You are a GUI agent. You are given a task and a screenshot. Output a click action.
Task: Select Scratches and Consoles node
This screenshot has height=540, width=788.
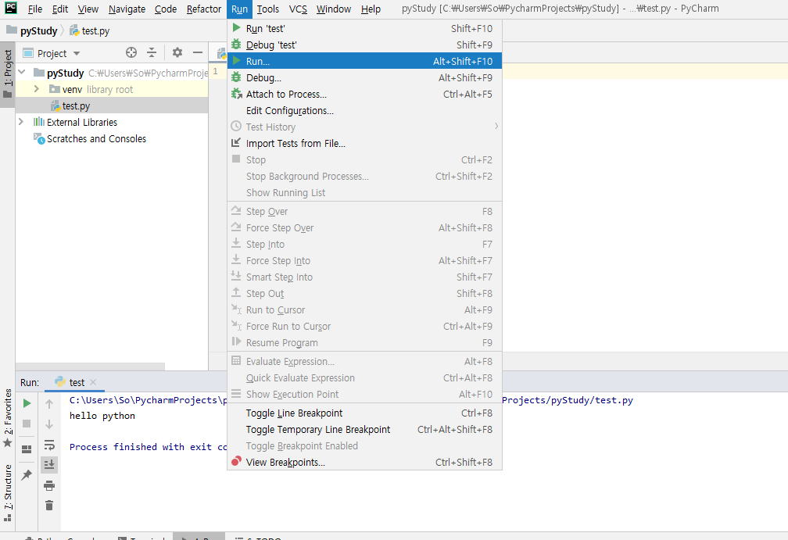point(96,138)
